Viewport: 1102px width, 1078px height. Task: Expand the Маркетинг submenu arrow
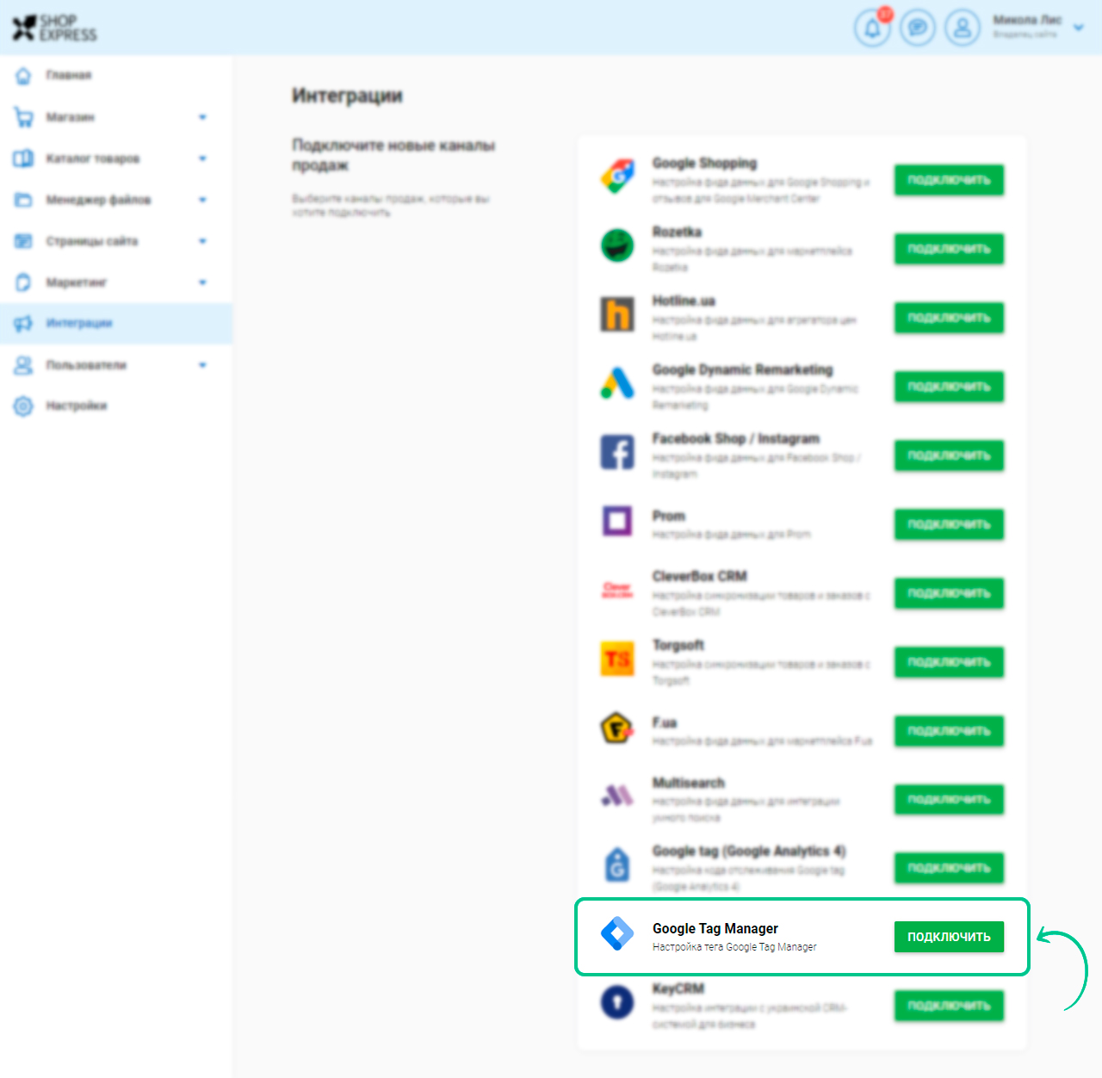tap(202, 282)
